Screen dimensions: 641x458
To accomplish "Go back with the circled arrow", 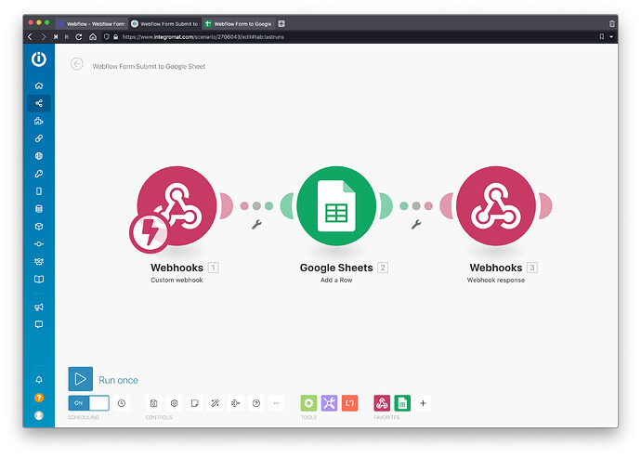I will click(77, 64).
